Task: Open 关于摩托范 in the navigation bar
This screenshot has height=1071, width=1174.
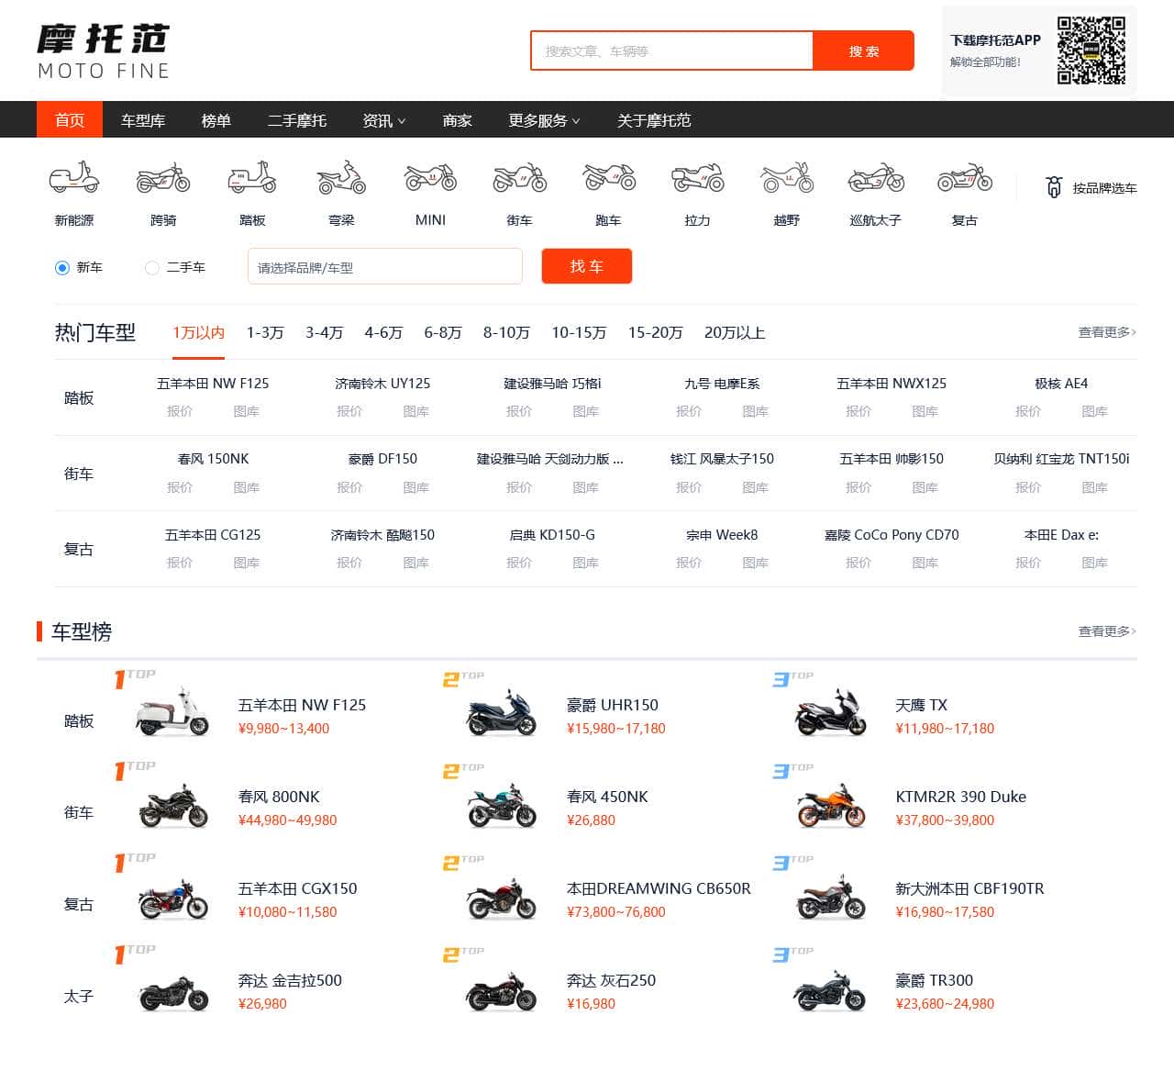Action: click(654, 120)
